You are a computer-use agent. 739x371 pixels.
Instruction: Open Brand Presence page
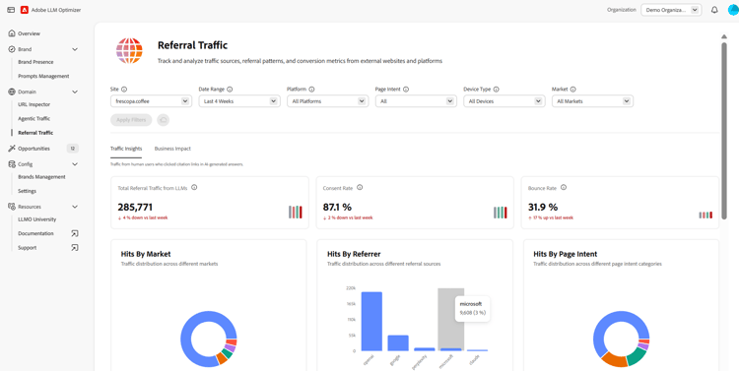35,62
